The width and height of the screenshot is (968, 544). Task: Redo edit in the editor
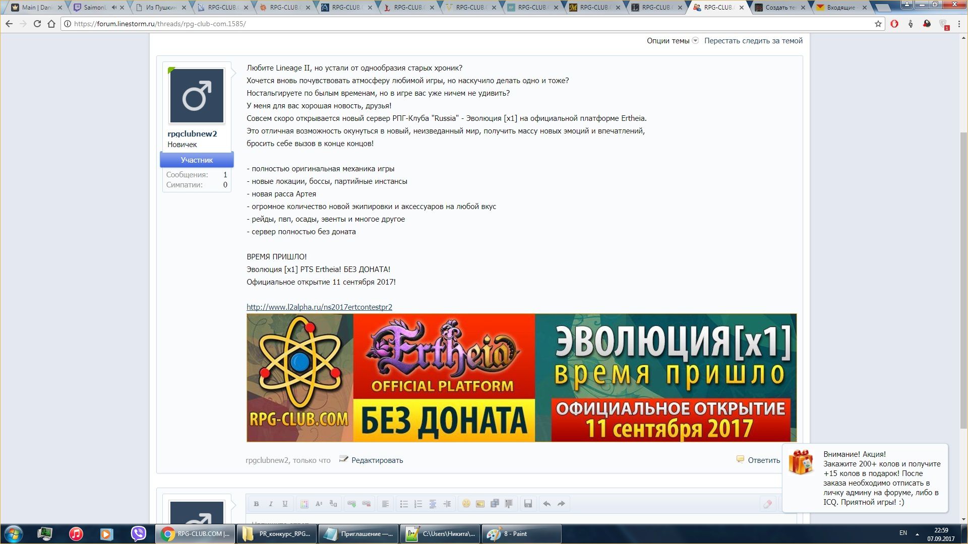coord(561,504)
